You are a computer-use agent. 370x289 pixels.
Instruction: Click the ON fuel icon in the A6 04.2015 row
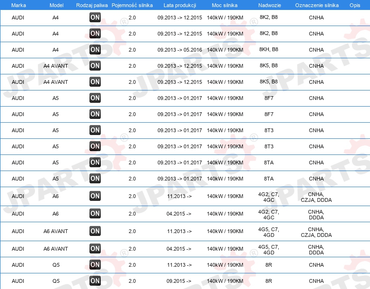95,214
